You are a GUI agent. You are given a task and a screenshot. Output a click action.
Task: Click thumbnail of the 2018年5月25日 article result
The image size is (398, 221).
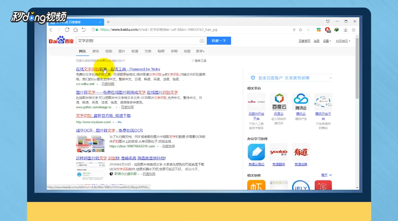tap(91, 171)
